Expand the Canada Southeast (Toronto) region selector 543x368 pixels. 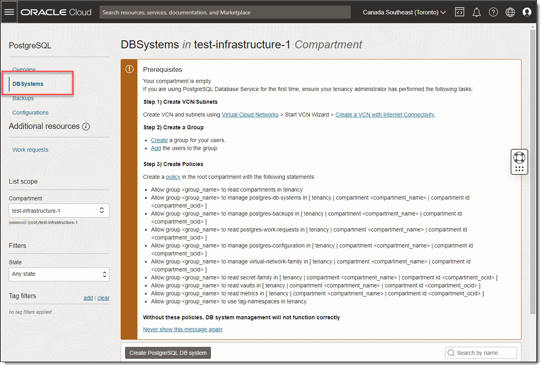[404, 12]
